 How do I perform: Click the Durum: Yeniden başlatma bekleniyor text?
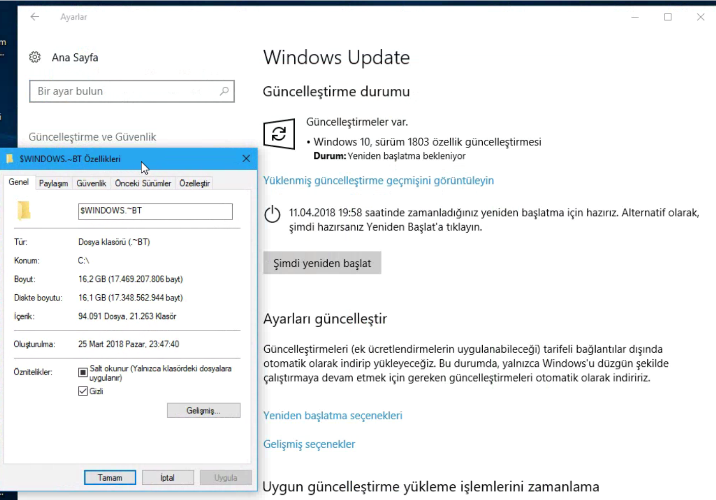(x=389, y=156)
